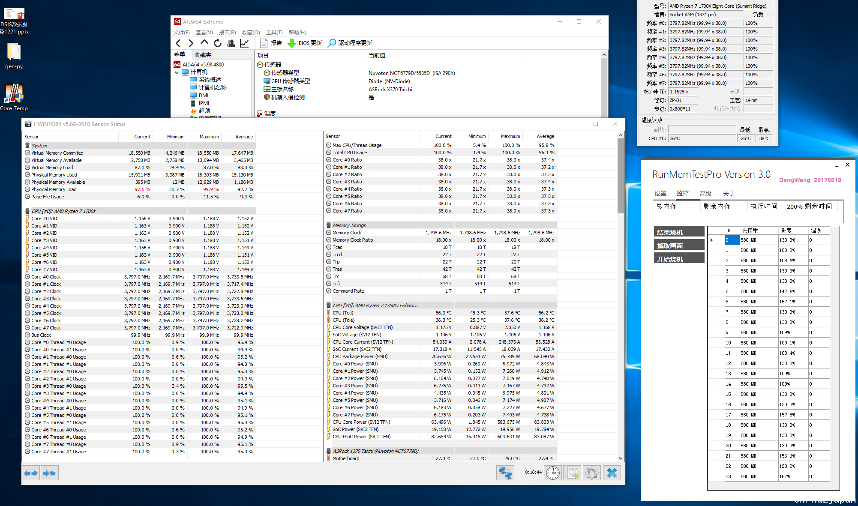Select Bus Clock sensor row
Screen dimensions: 858x506
click(139, 335)
